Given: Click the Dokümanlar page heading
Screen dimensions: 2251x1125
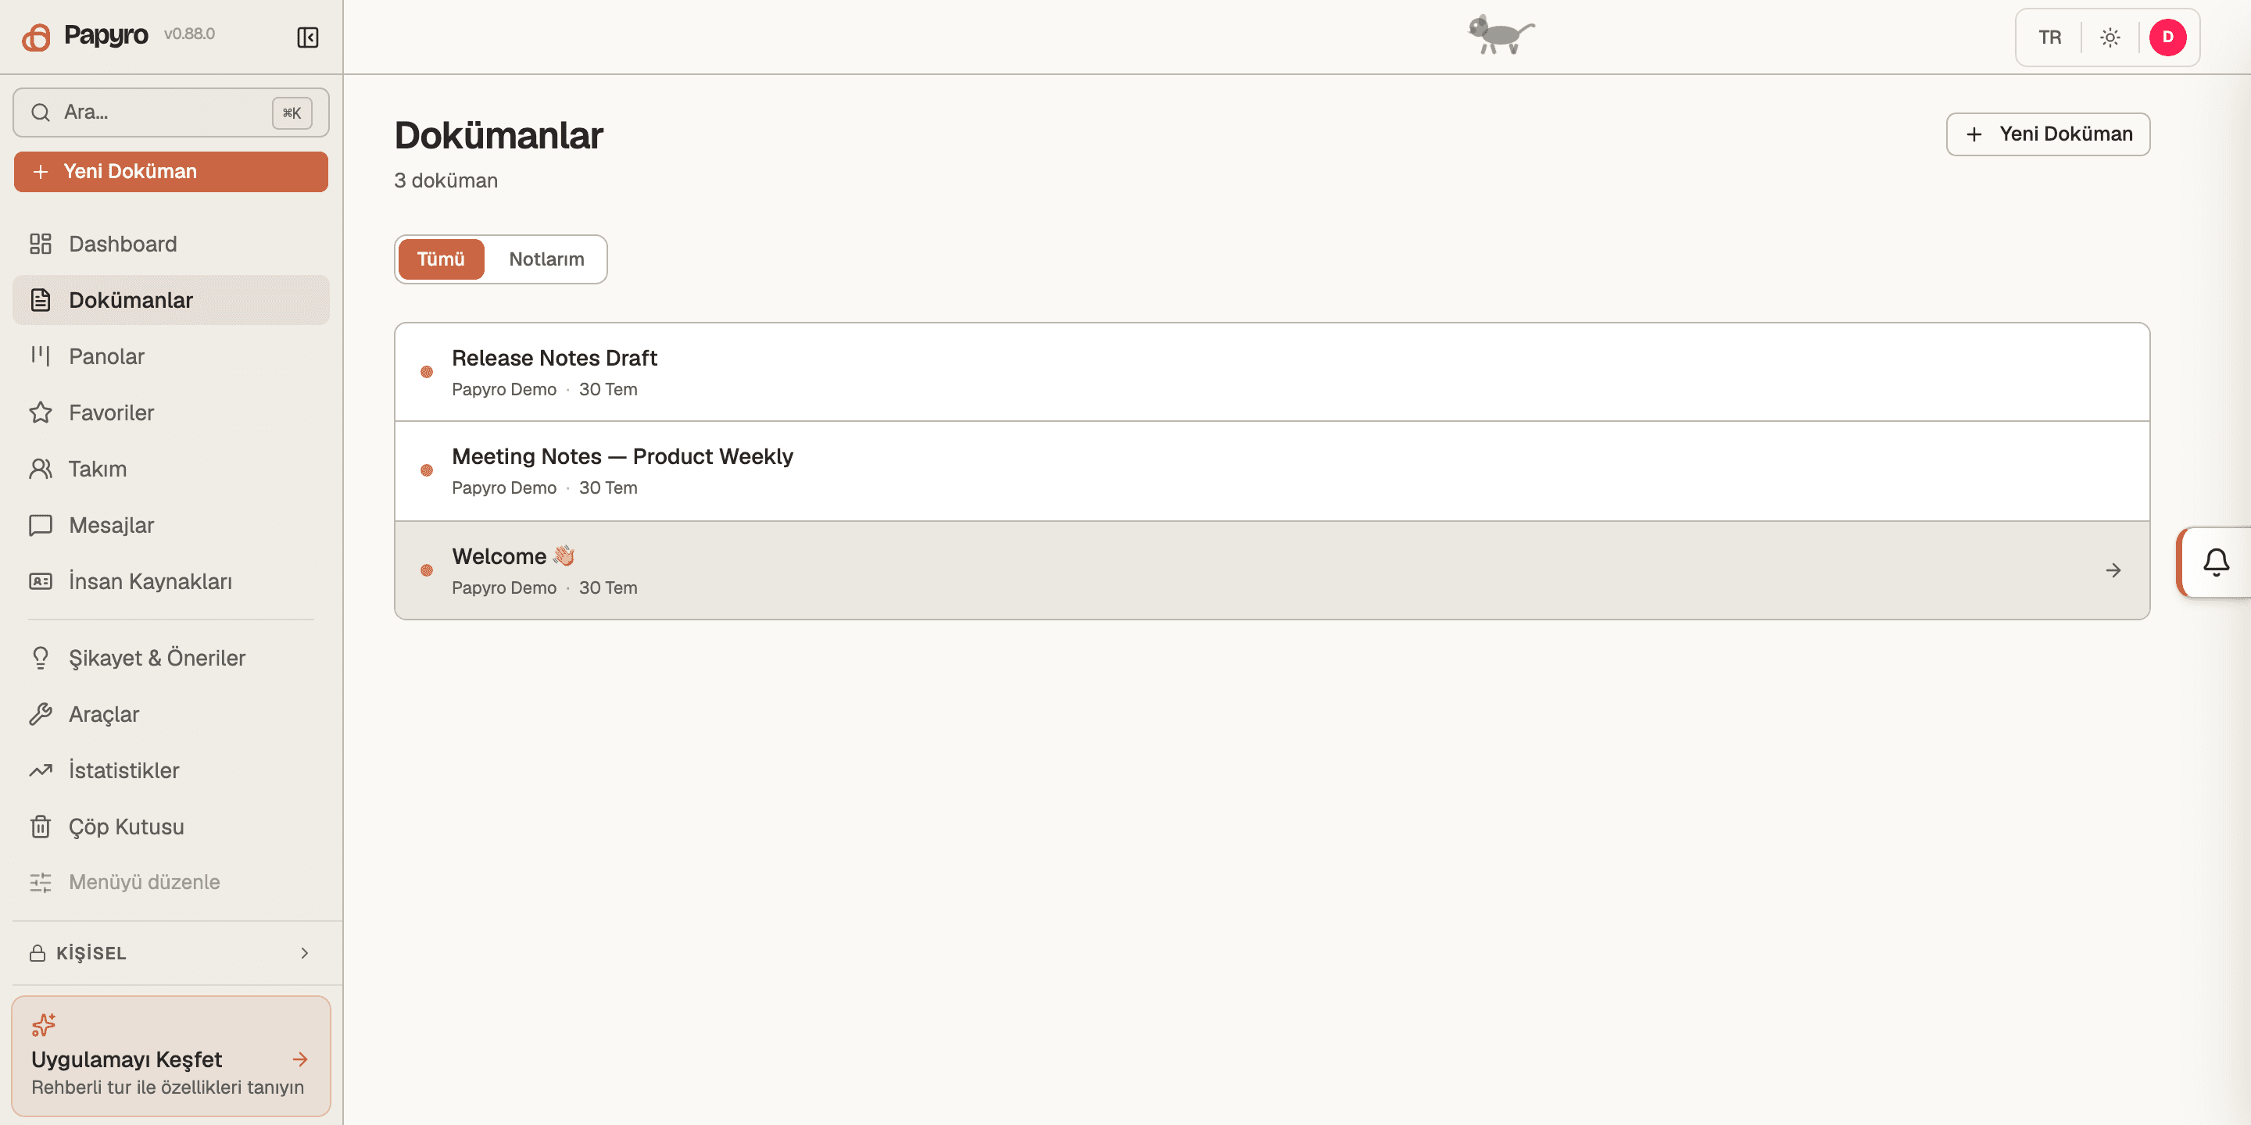Looking at the screenshot, I should click(499, 135).
